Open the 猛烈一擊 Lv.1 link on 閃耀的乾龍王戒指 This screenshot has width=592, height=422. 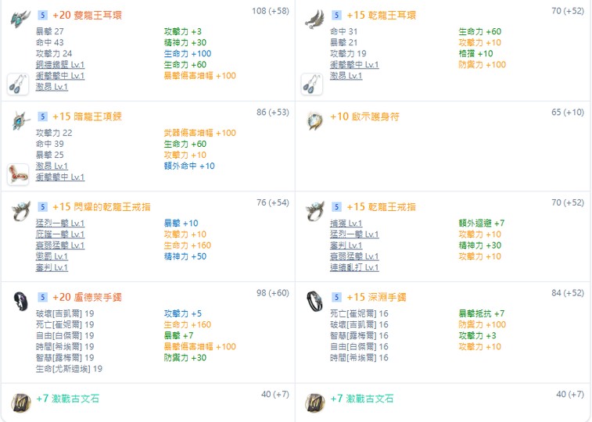coord(60,224)
